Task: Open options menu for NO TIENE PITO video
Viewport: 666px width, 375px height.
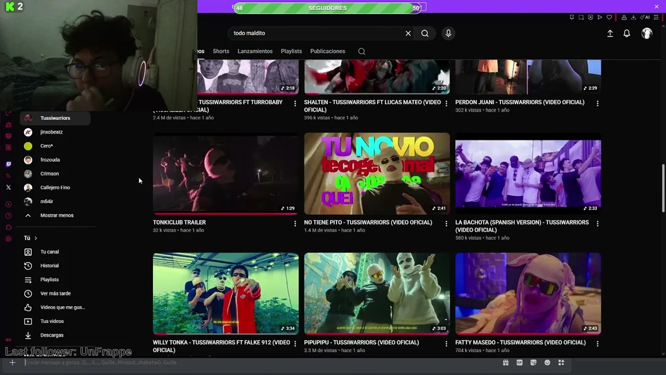Action: tap(446, 223)
